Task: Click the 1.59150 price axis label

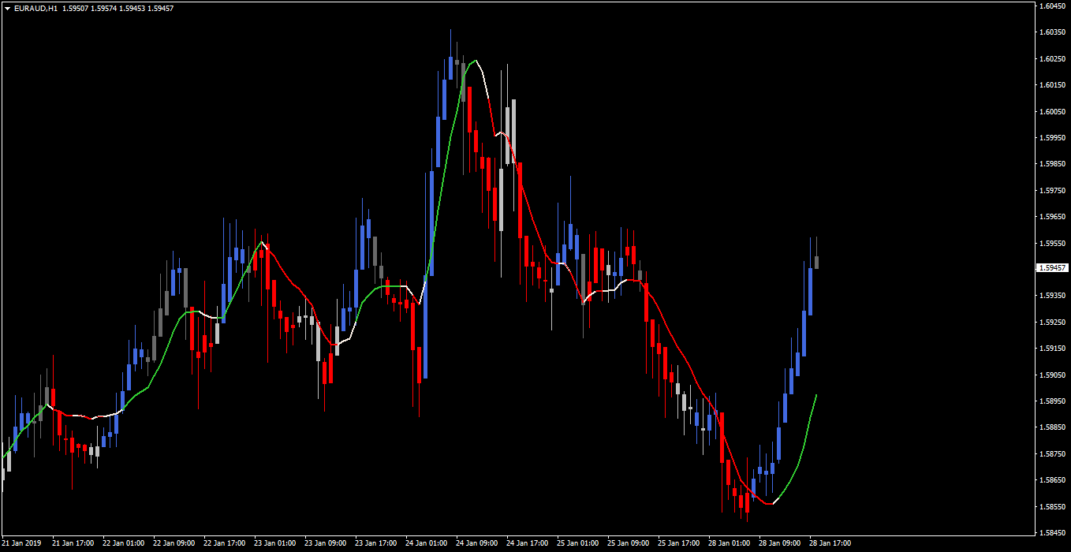Action: click(1051, 349)
